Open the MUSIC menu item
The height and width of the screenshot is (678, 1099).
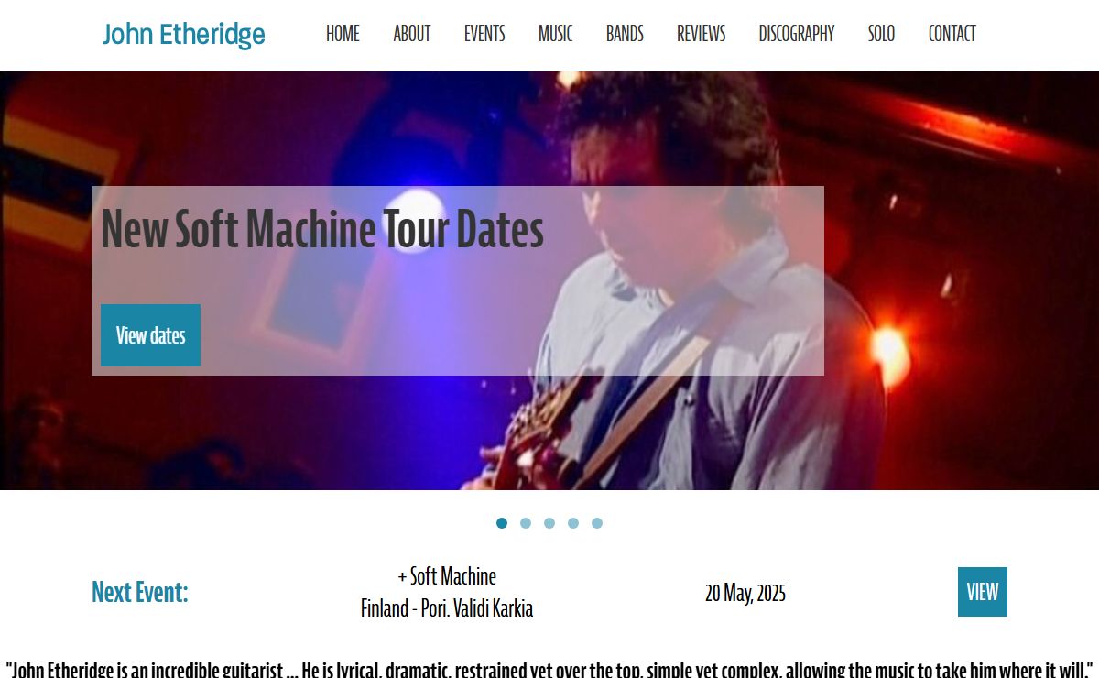point(555,34)
